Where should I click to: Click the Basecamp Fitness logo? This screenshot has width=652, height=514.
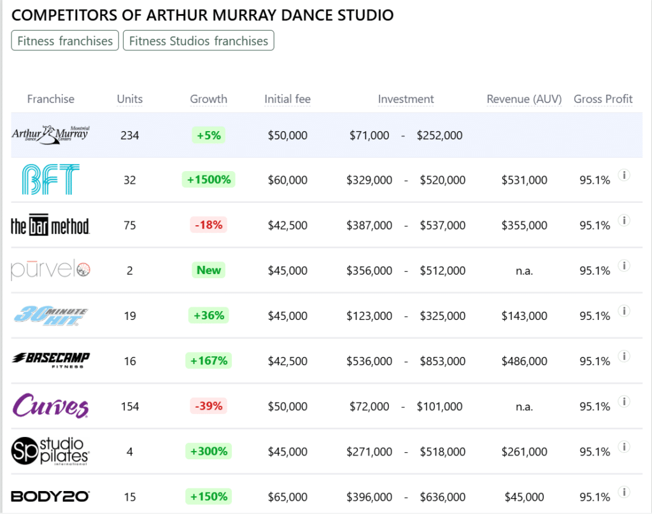click(x=51, y=360)
